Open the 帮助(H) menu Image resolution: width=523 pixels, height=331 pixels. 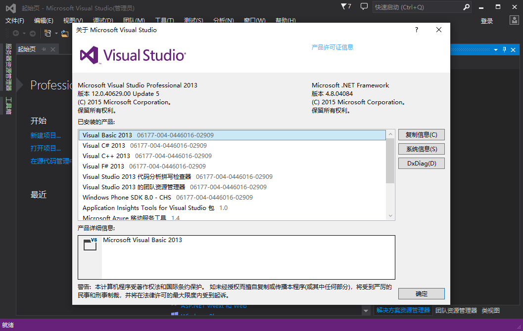tap(285, 21)
